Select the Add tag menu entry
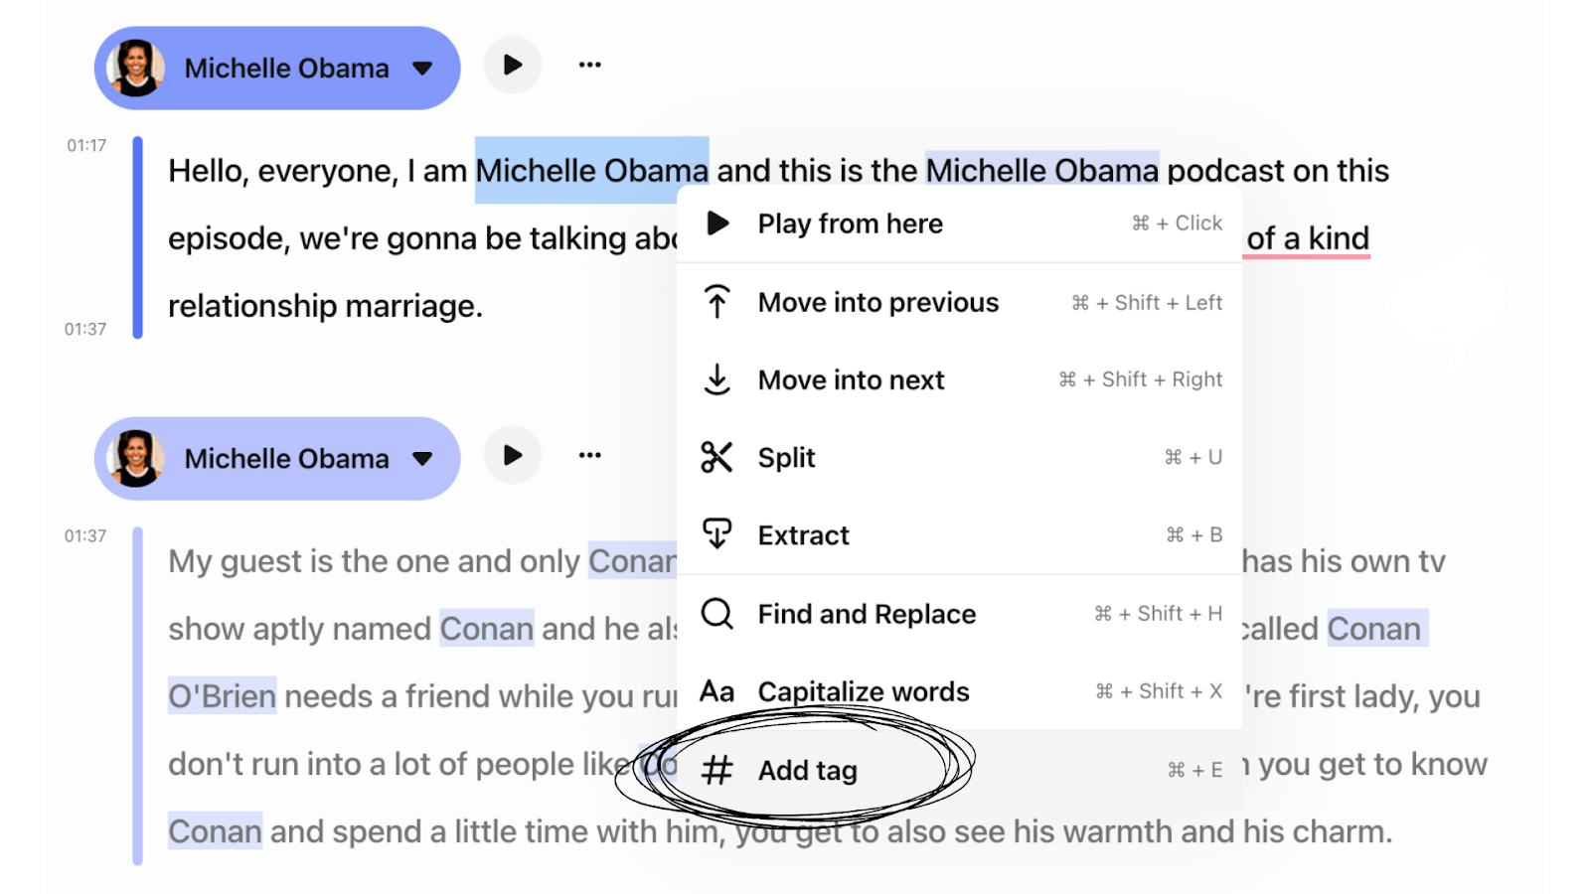This screenshot has width=1590, height=894. [x=807, y=771]
